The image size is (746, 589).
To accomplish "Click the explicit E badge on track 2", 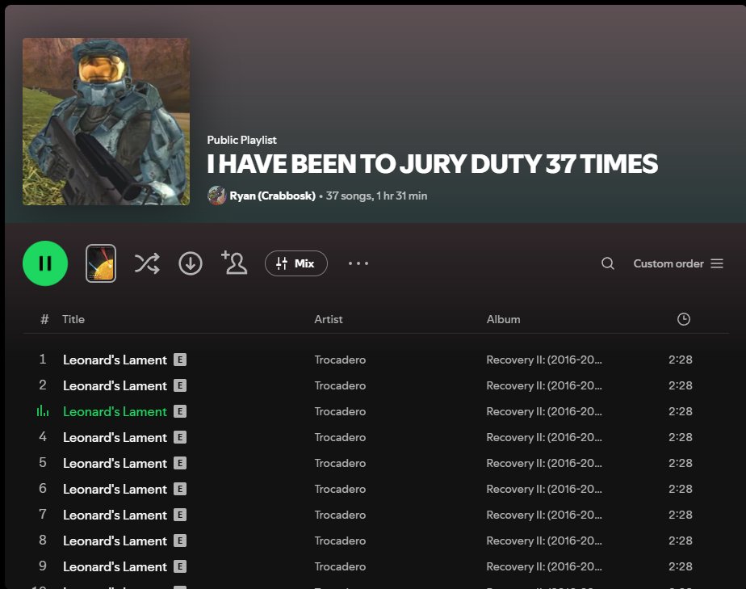I will [x=180, y=385].
